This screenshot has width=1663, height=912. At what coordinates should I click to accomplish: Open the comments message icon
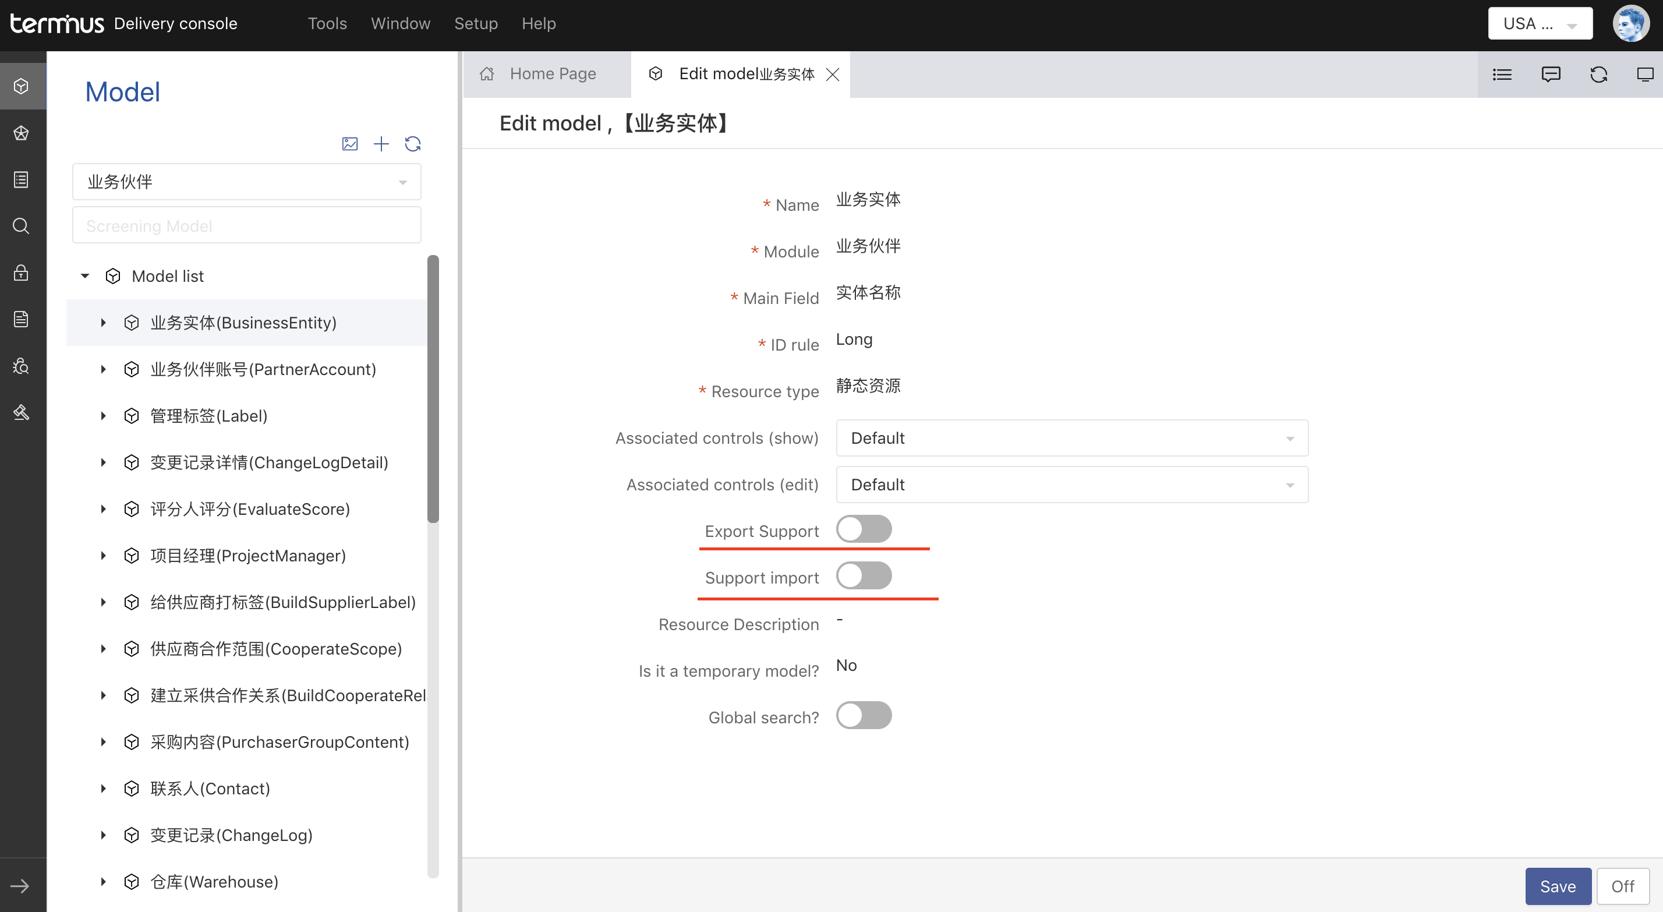[x=1551, y=75]
